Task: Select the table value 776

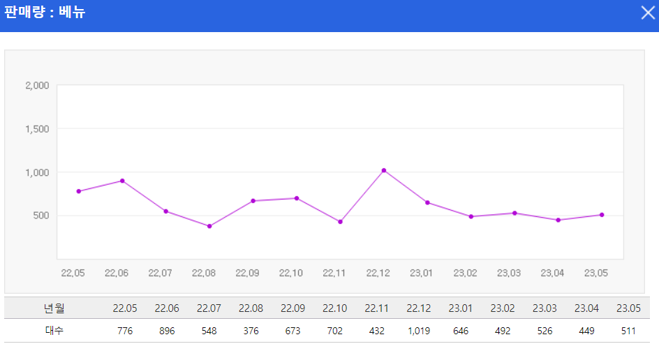Action: 125,331
